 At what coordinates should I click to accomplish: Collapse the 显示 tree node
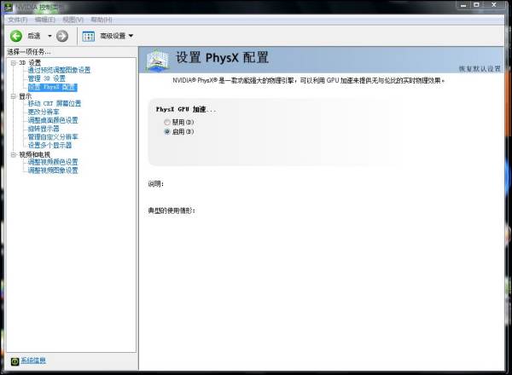(14, 96)
